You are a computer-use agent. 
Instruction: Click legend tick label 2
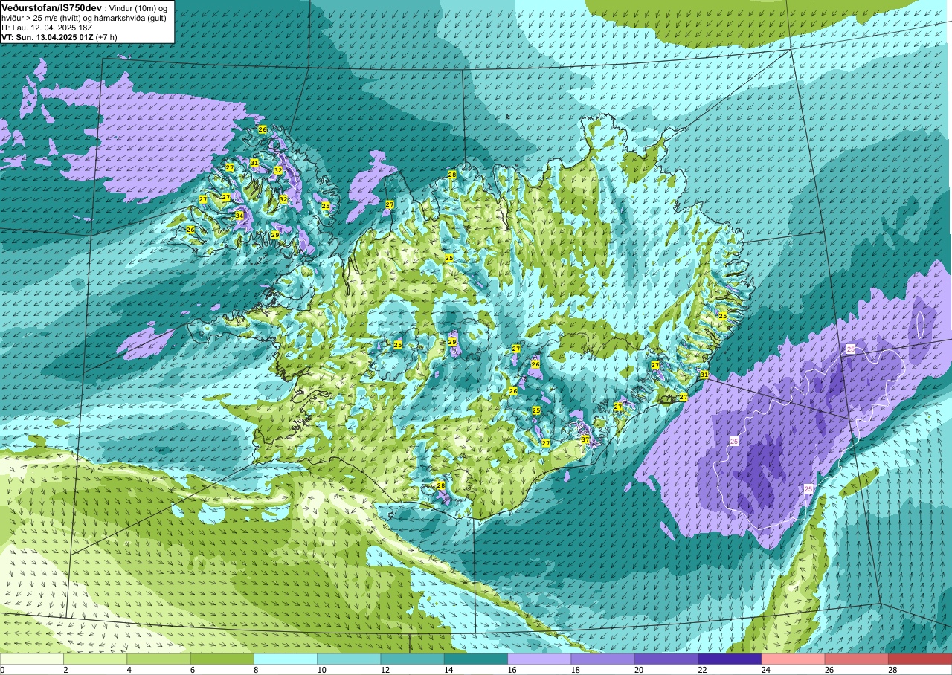[65, 670]
